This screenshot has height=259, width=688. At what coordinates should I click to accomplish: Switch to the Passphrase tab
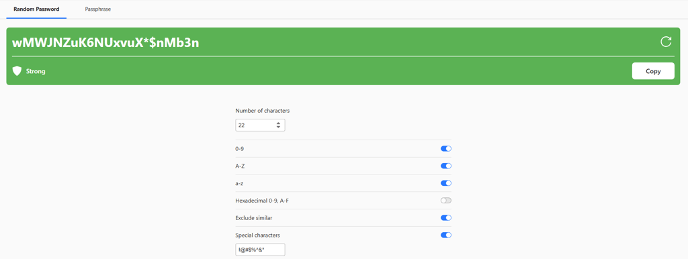(x=98, y=9)
